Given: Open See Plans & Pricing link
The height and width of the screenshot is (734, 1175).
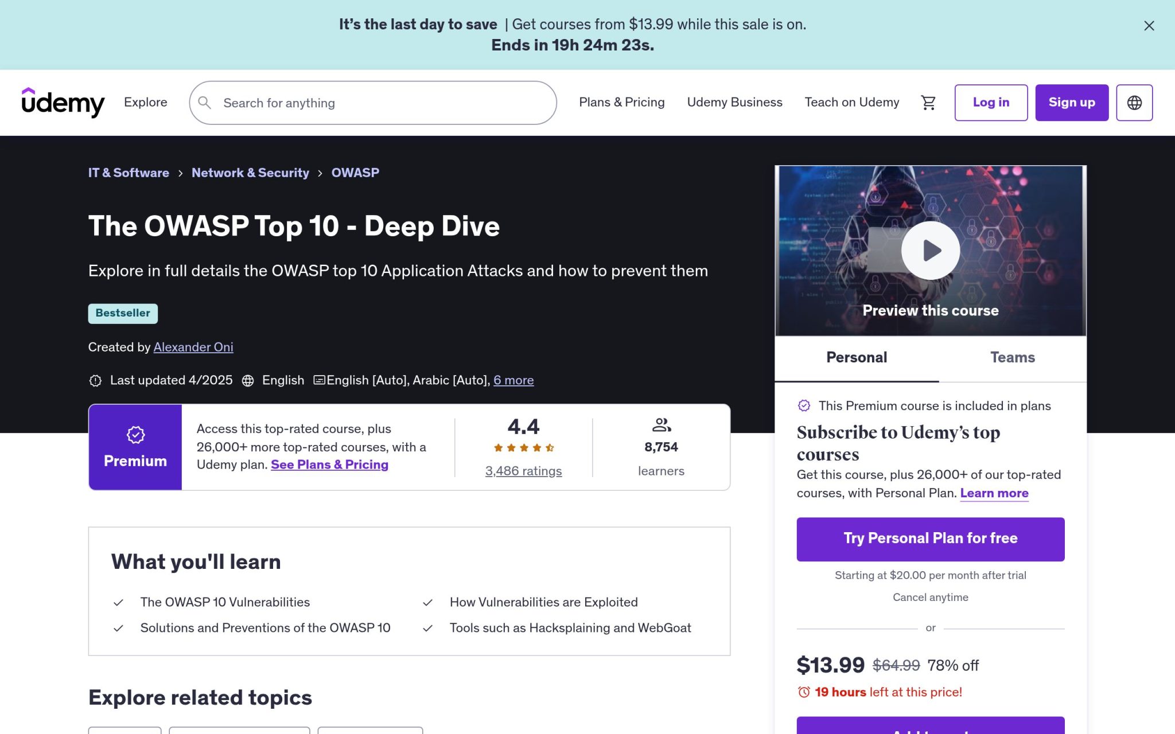Looking at the screenshot, I should pos(329,464).
